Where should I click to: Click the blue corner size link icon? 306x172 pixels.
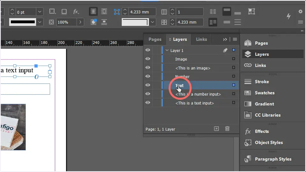tap(117, 12)
